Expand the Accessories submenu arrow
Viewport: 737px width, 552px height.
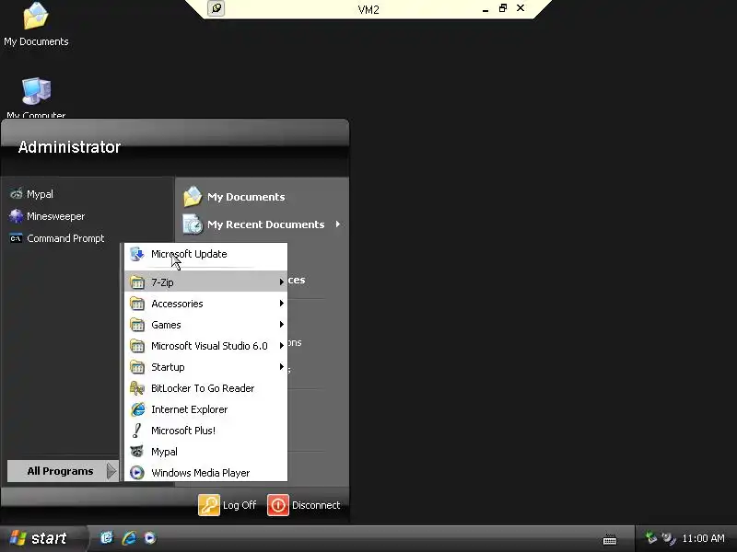tap(281, 304)
